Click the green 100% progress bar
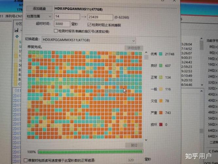The width and height of the screenshot is (218, 164). (x=91, y=152)
